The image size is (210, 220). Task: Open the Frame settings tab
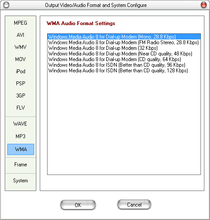point(20,165)
